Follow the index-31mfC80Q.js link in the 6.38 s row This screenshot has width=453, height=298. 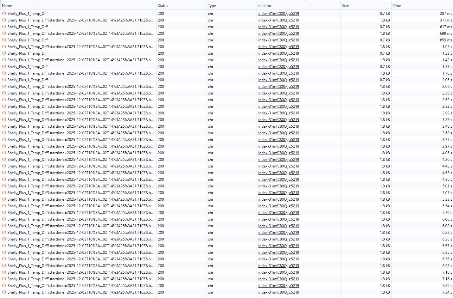(x=278, y=239)
